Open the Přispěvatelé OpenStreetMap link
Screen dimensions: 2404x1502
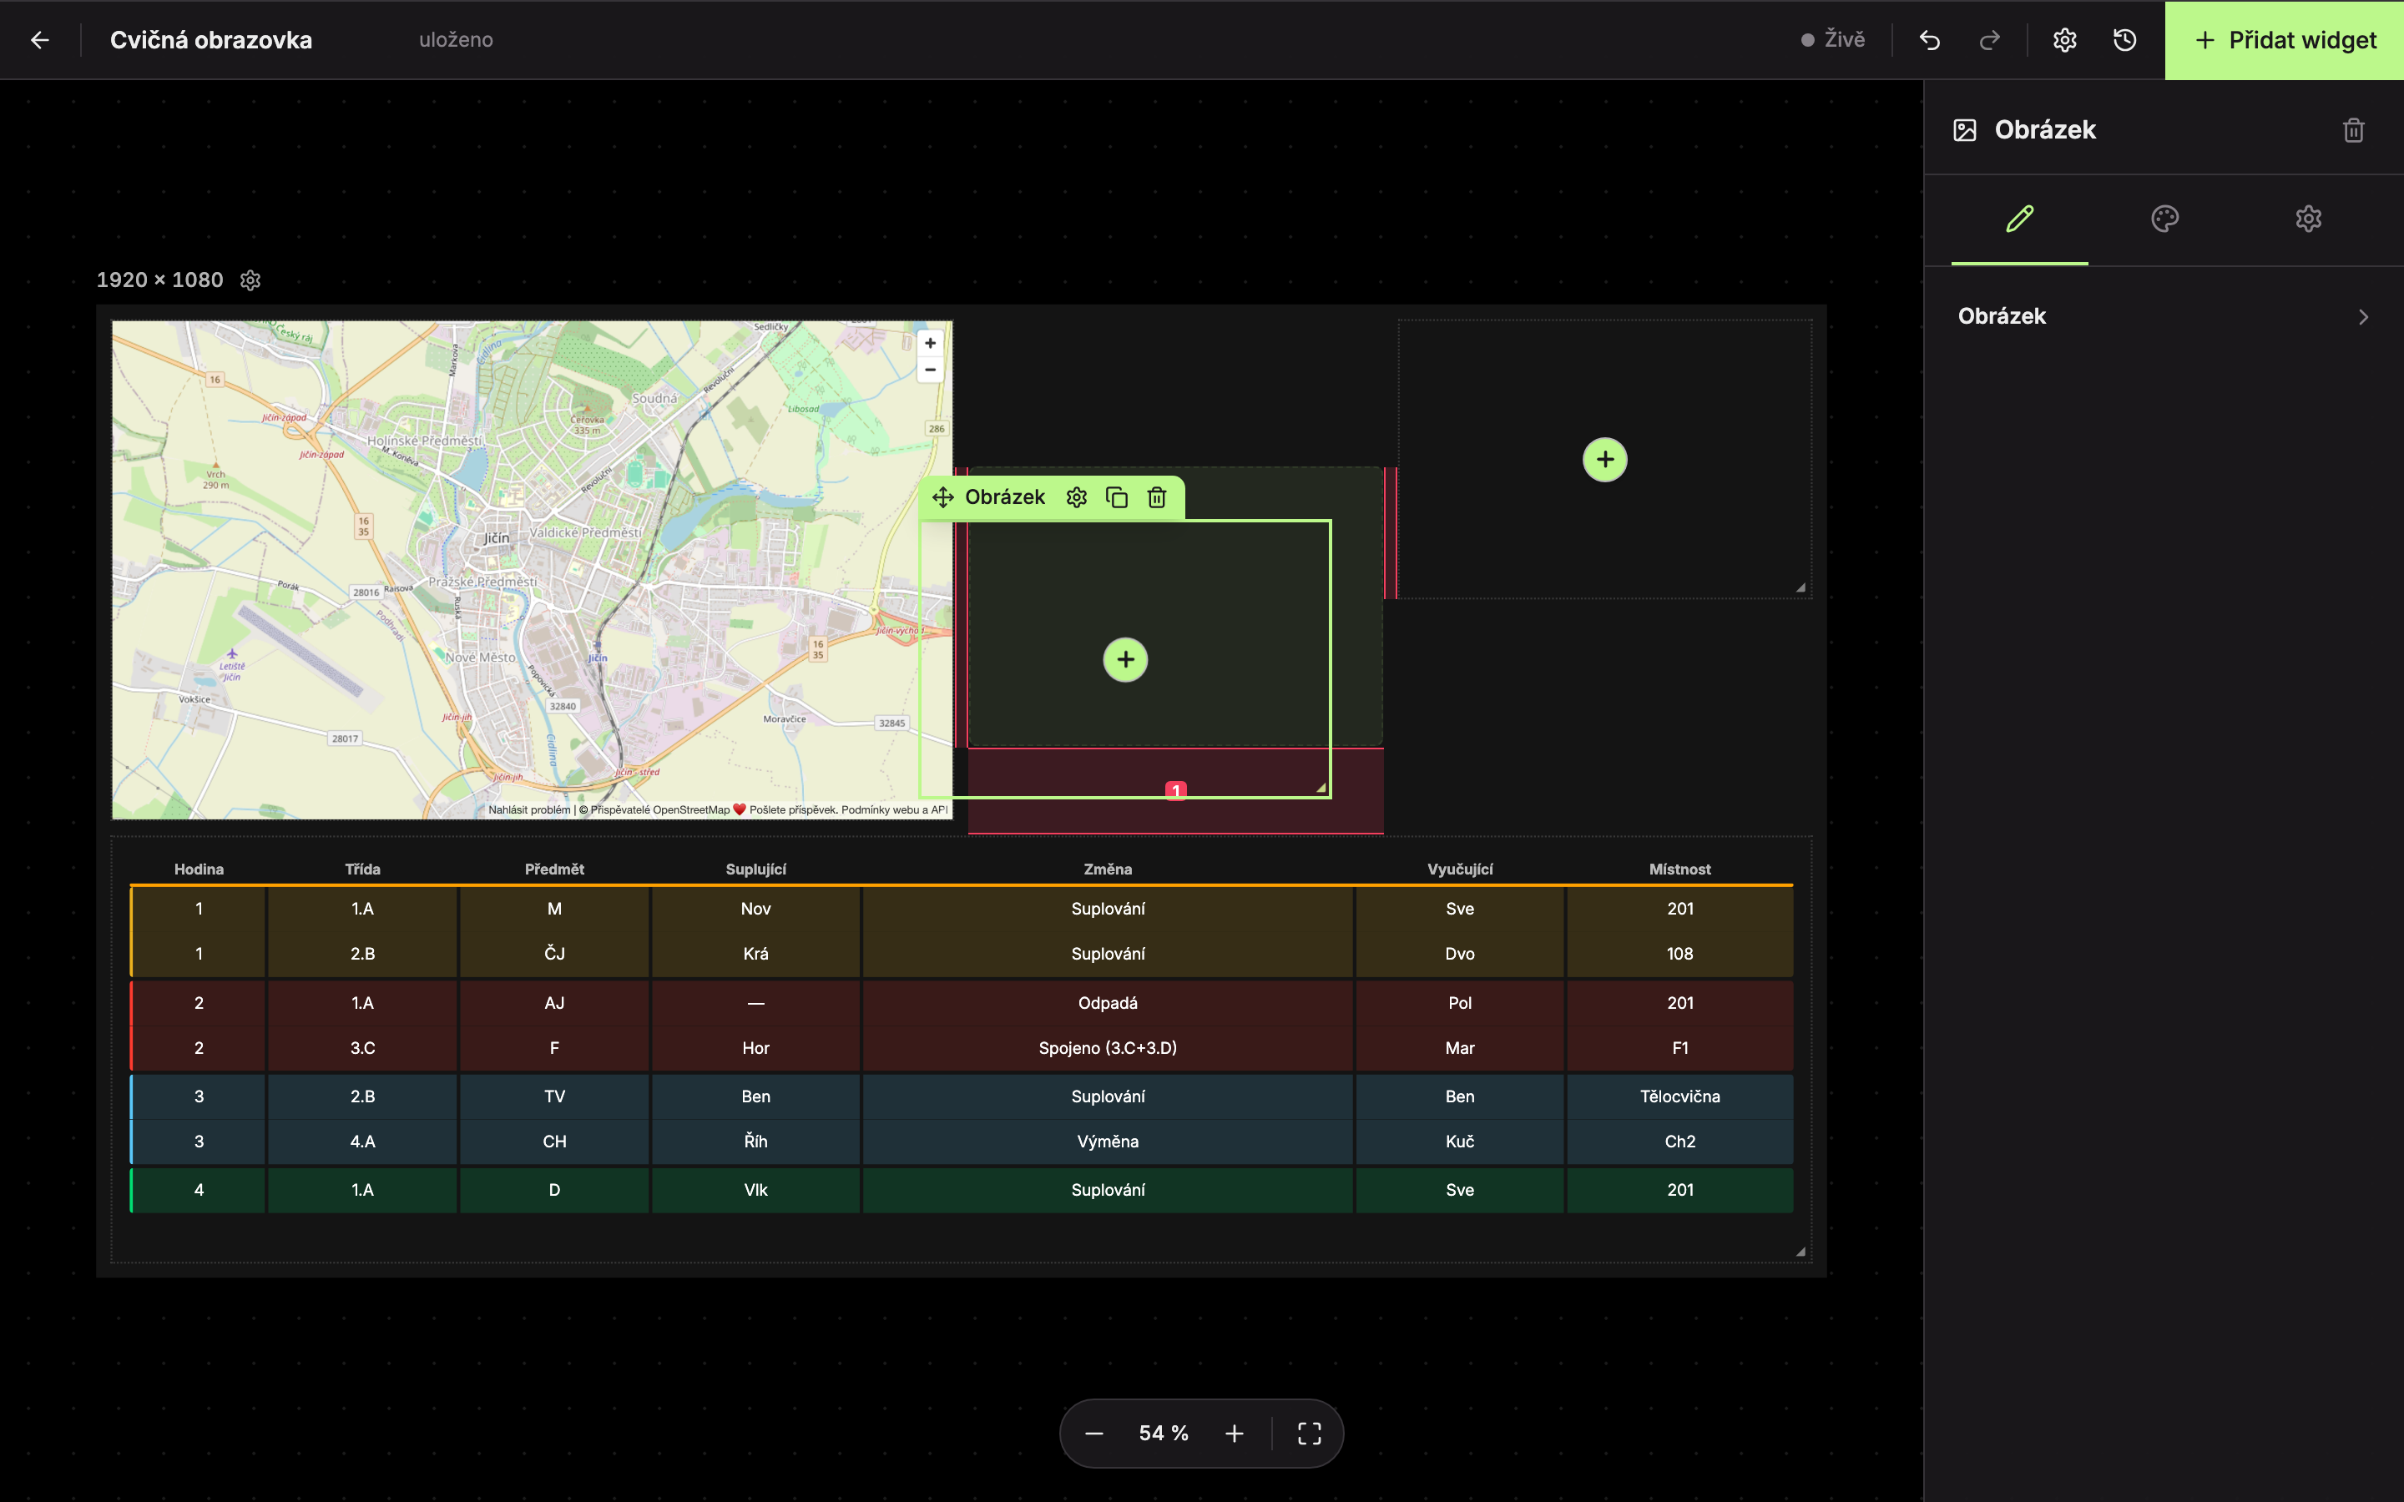659,809
